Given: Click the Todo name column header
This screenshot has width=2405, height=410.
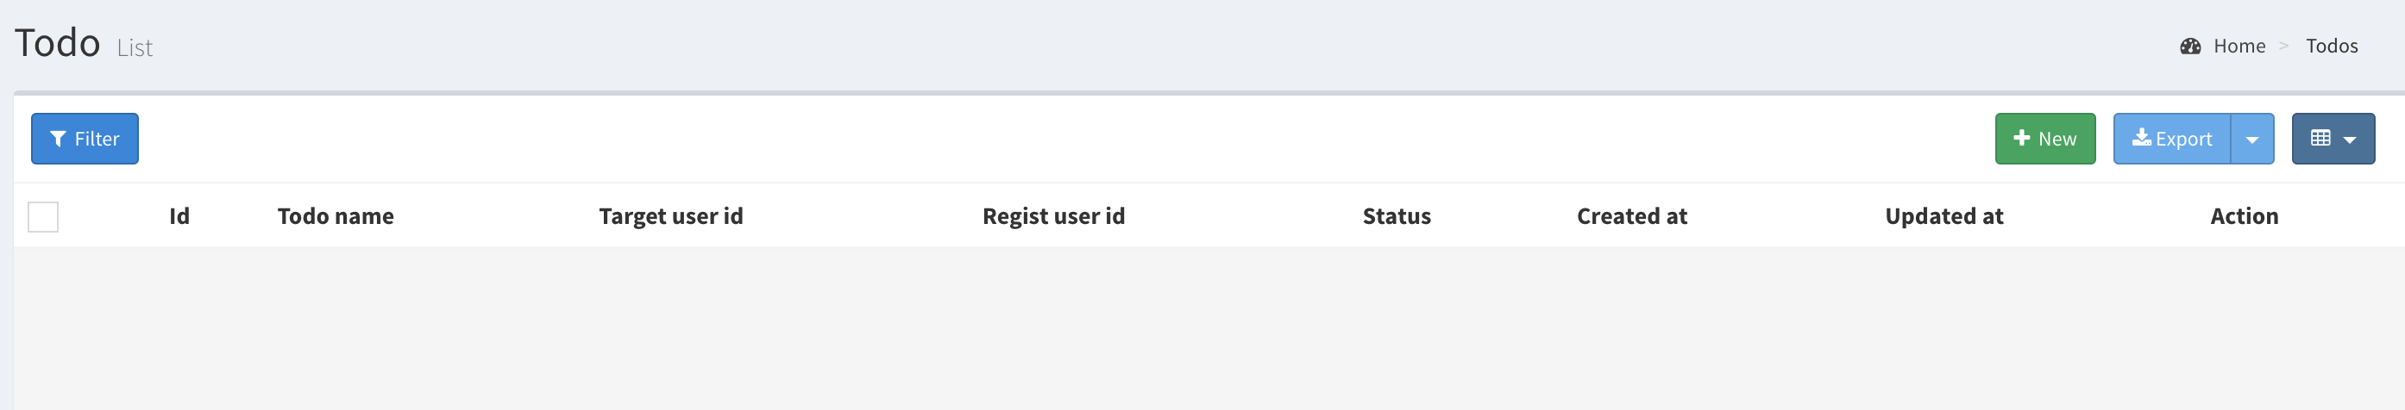Looking at the screenshot, I should tap(336, 216).
